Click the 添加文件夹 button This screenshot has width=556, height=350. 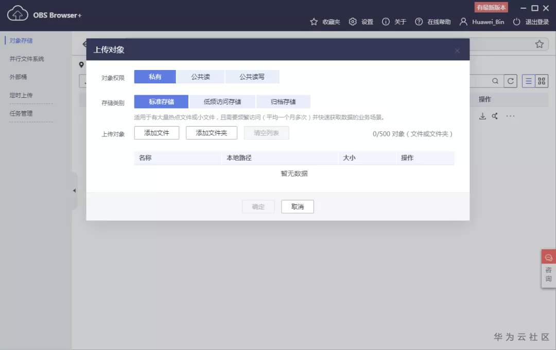click(x=212, y=133)
